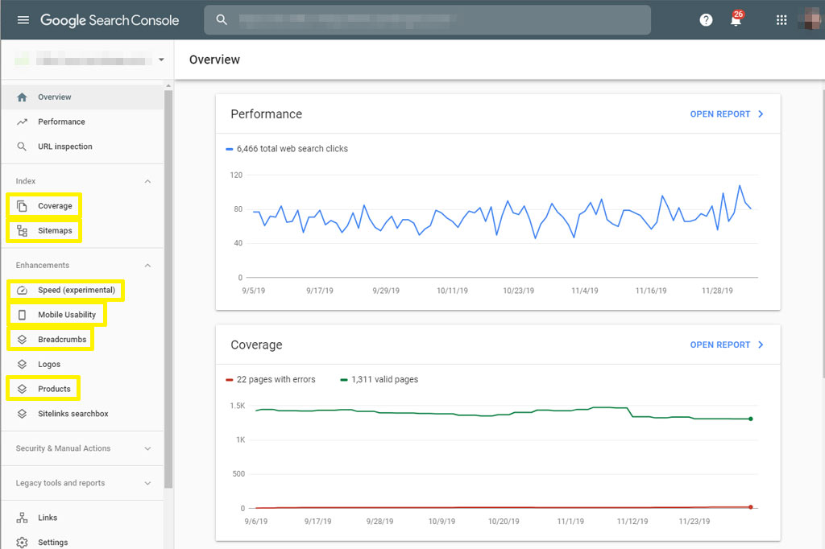Image resolution: width=825 pixels, height=549 pixels.
Task: Open the Performance menu item
Action: [83, 122]
